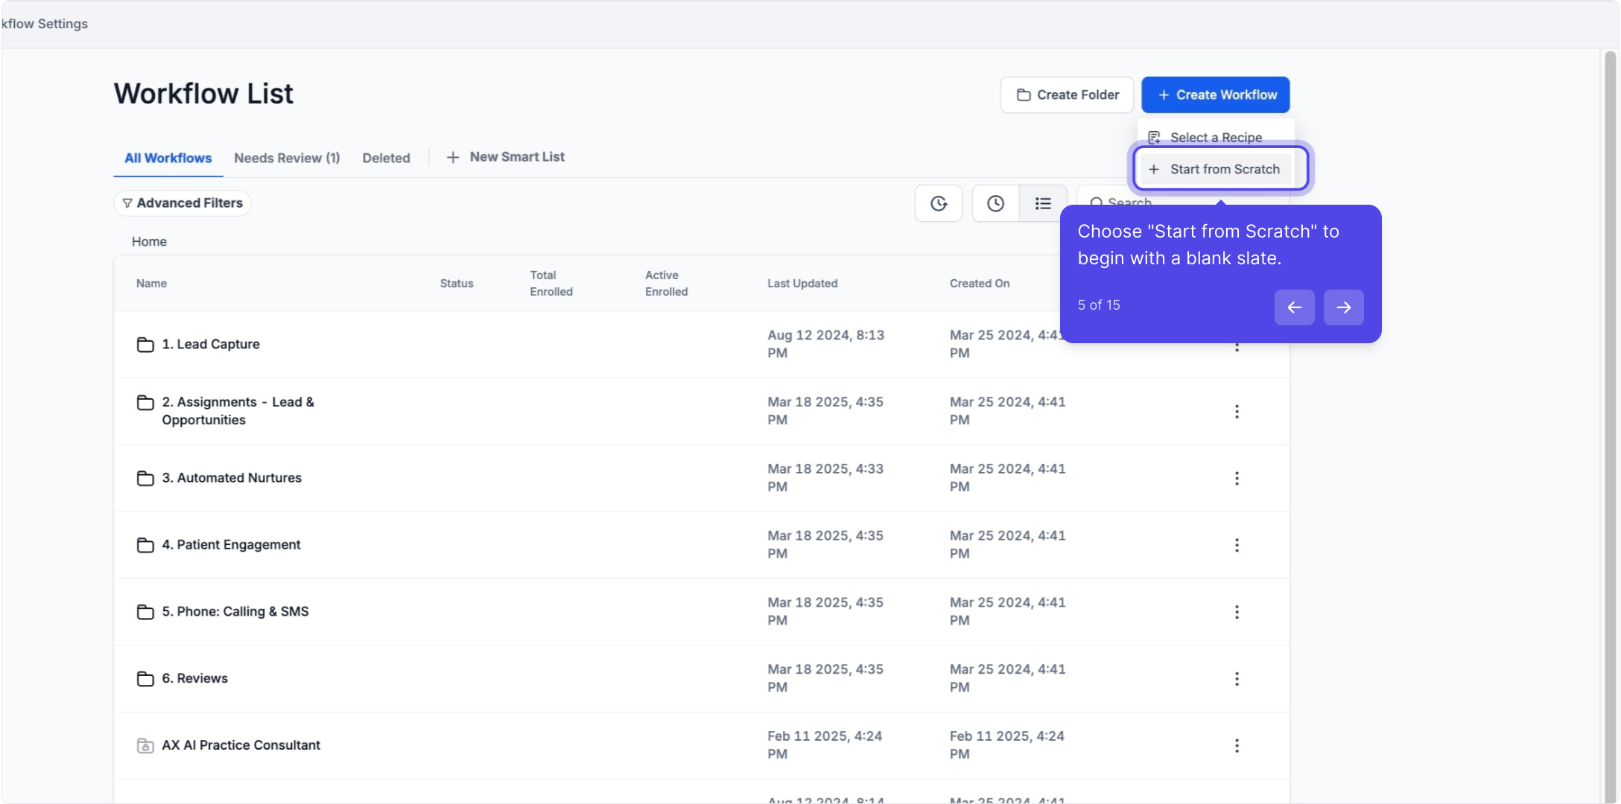Viewport: 1621px width, 804px height.
Task: Open 2. Assignments folder icon
Action: (x=145, y=403)
